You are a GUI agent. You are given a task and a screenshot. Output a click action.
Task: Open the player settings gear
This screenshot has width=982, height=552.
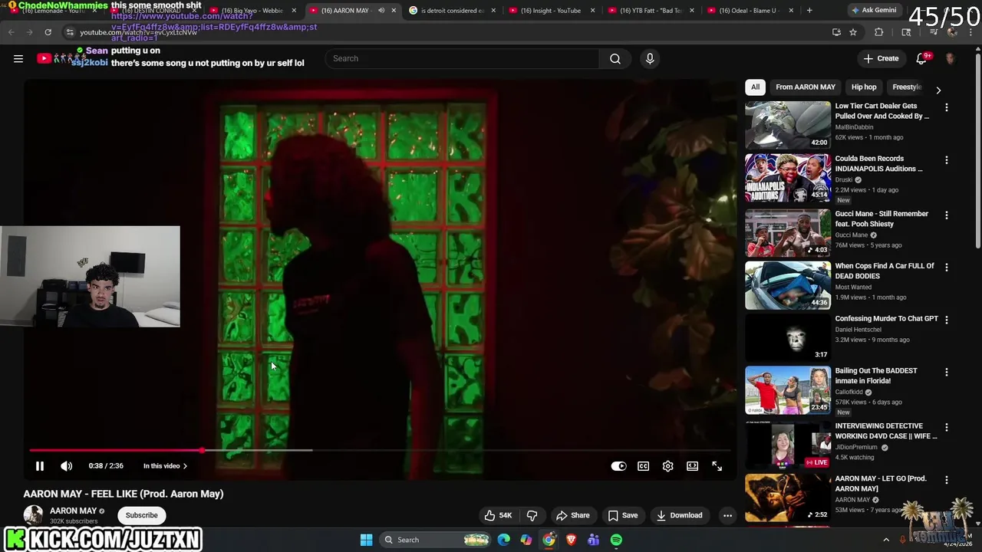[668, 466]
